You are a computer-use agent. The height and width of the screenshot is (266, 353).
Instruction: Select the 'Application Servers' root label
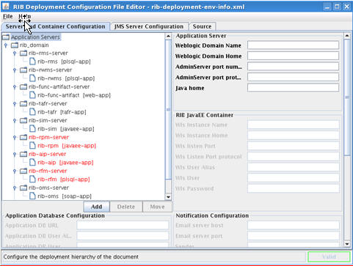[35, 37]
